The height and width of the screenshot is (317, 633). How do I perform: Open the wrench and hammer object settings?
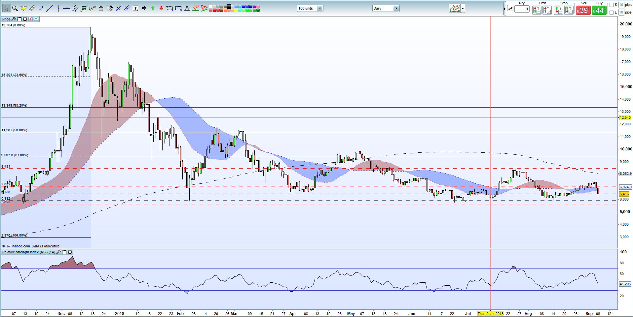click(x=110, y=8)
